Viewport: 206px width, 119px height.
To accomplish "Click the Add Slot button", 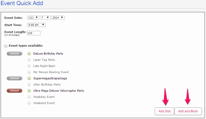I will 164,111.
